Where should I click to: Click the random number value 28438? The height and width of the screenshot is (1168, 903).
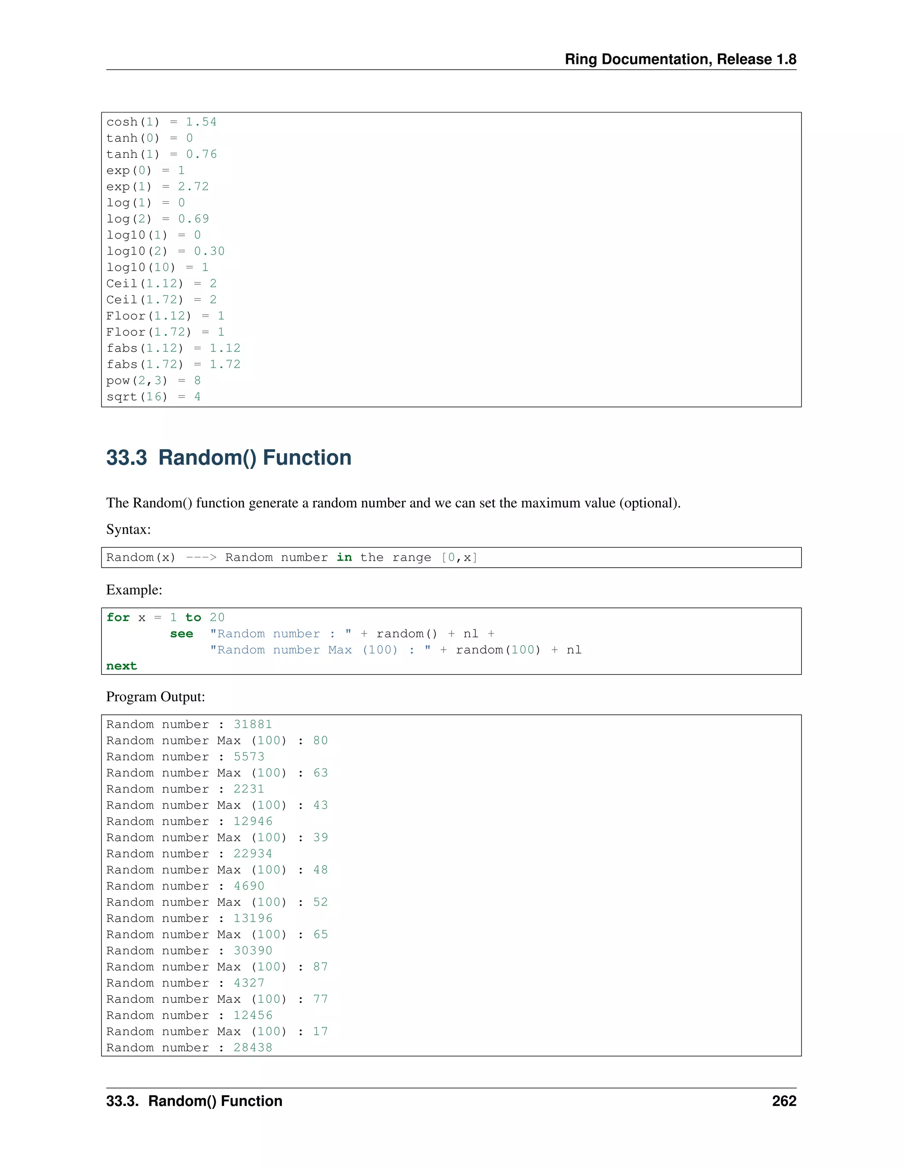click(x=253, y=1048)
